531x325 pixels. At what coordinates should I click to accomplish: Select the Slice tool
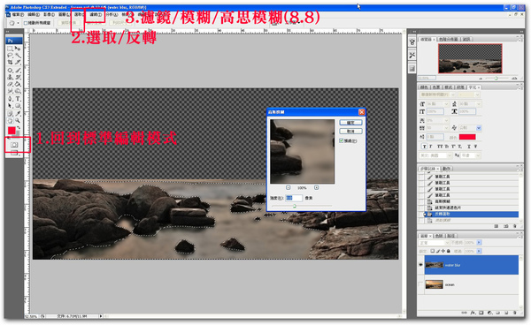[x=18, y=62]
